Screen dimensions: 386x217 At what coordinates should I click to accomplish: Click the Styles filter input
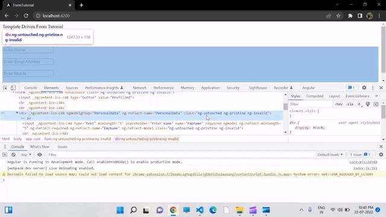point(311,104)
